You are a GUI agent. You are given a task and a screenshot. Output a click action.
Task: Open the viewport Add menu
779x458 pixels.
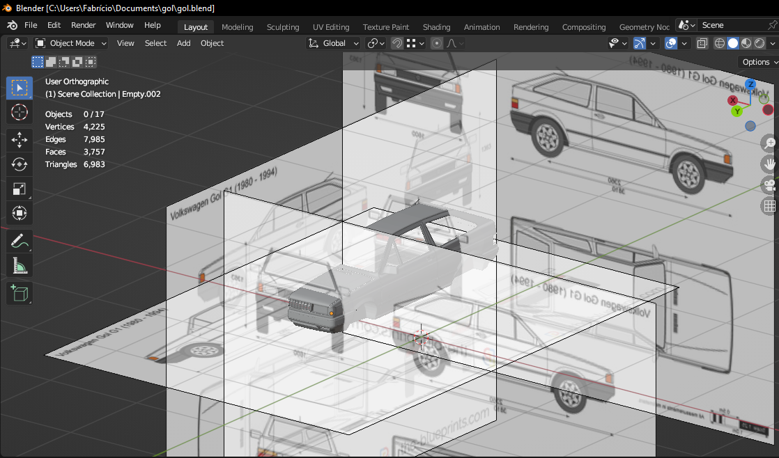[184, 44]
